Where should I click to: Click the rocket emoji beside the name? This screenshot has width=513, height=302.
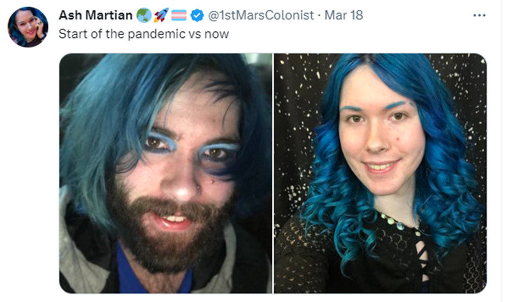[x=161, y=15]
